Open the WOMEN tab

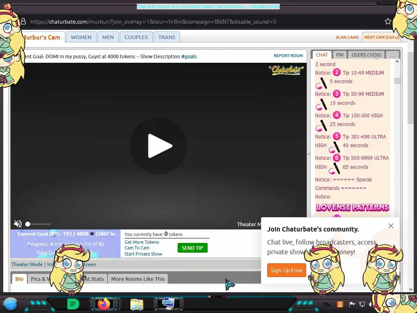point(81,37)
